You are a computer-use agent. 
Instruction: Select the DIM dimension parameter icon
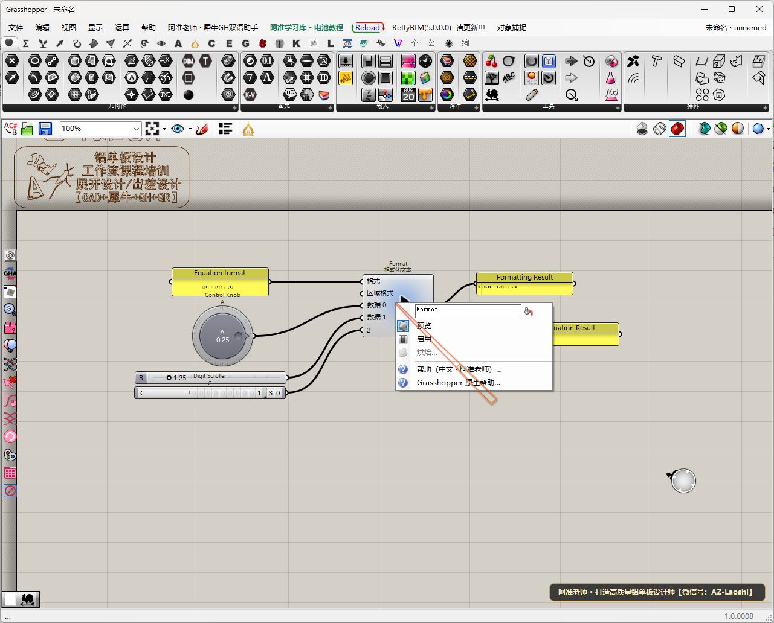(189, 61)
